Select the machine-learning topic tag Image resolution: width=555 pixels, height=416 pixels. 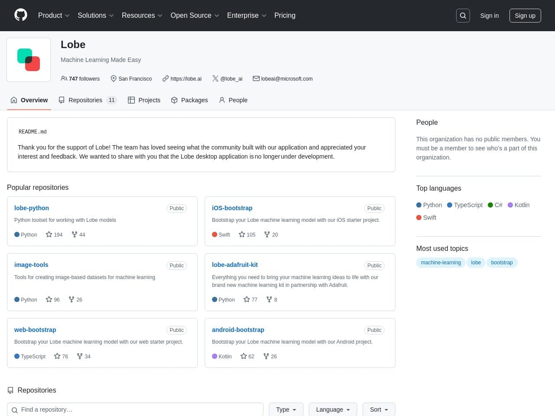pos(441,263)
